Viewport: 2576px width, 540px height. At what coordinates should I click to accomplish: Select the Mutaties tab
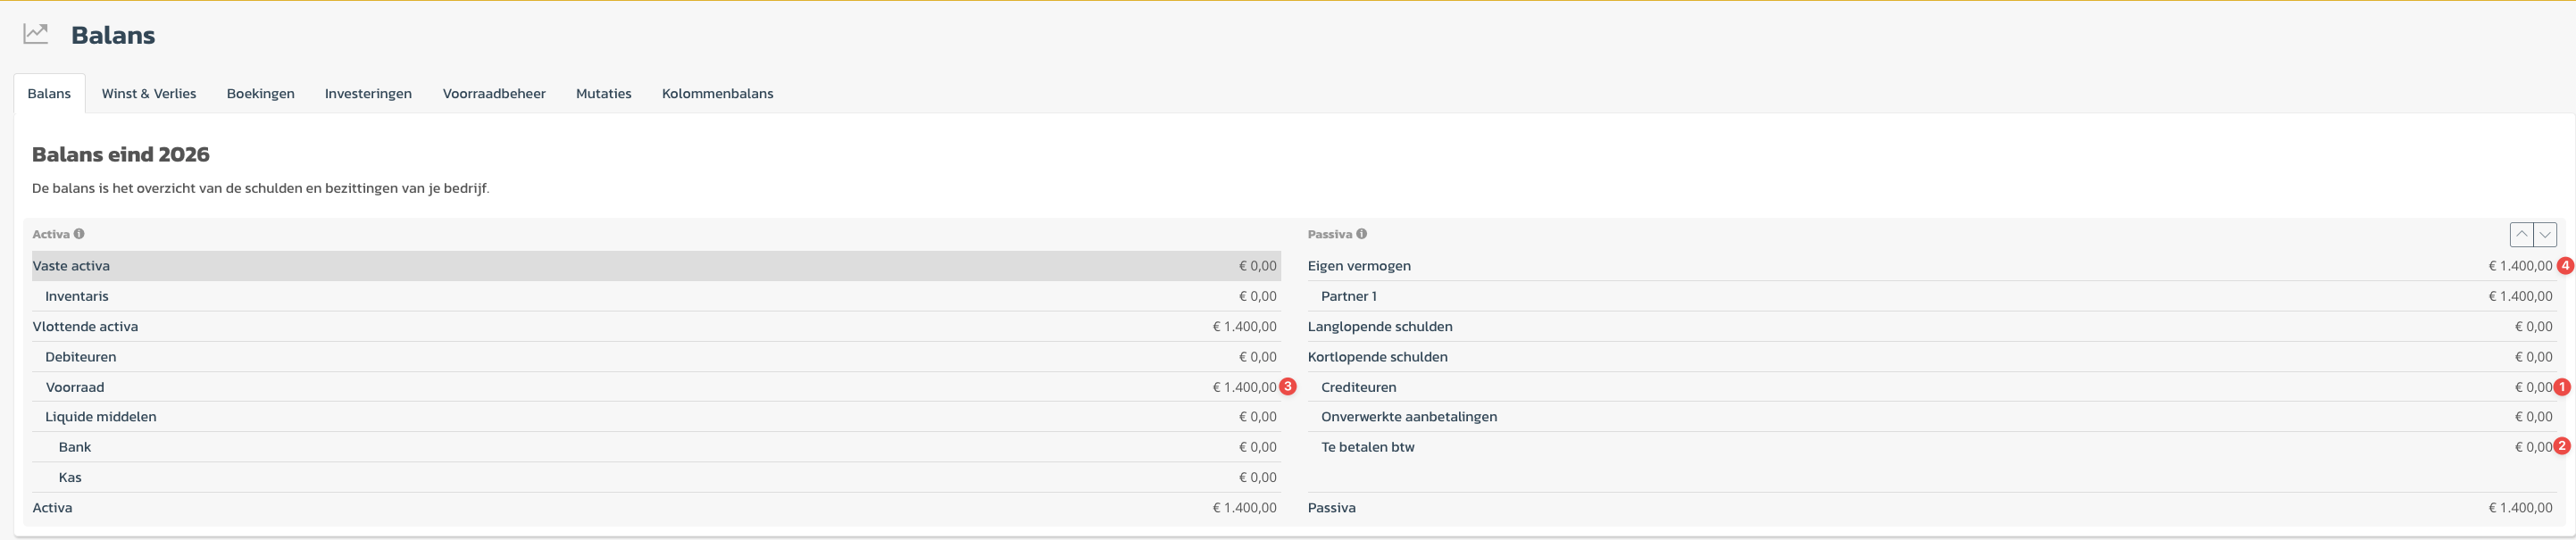(x=603, y=94)
